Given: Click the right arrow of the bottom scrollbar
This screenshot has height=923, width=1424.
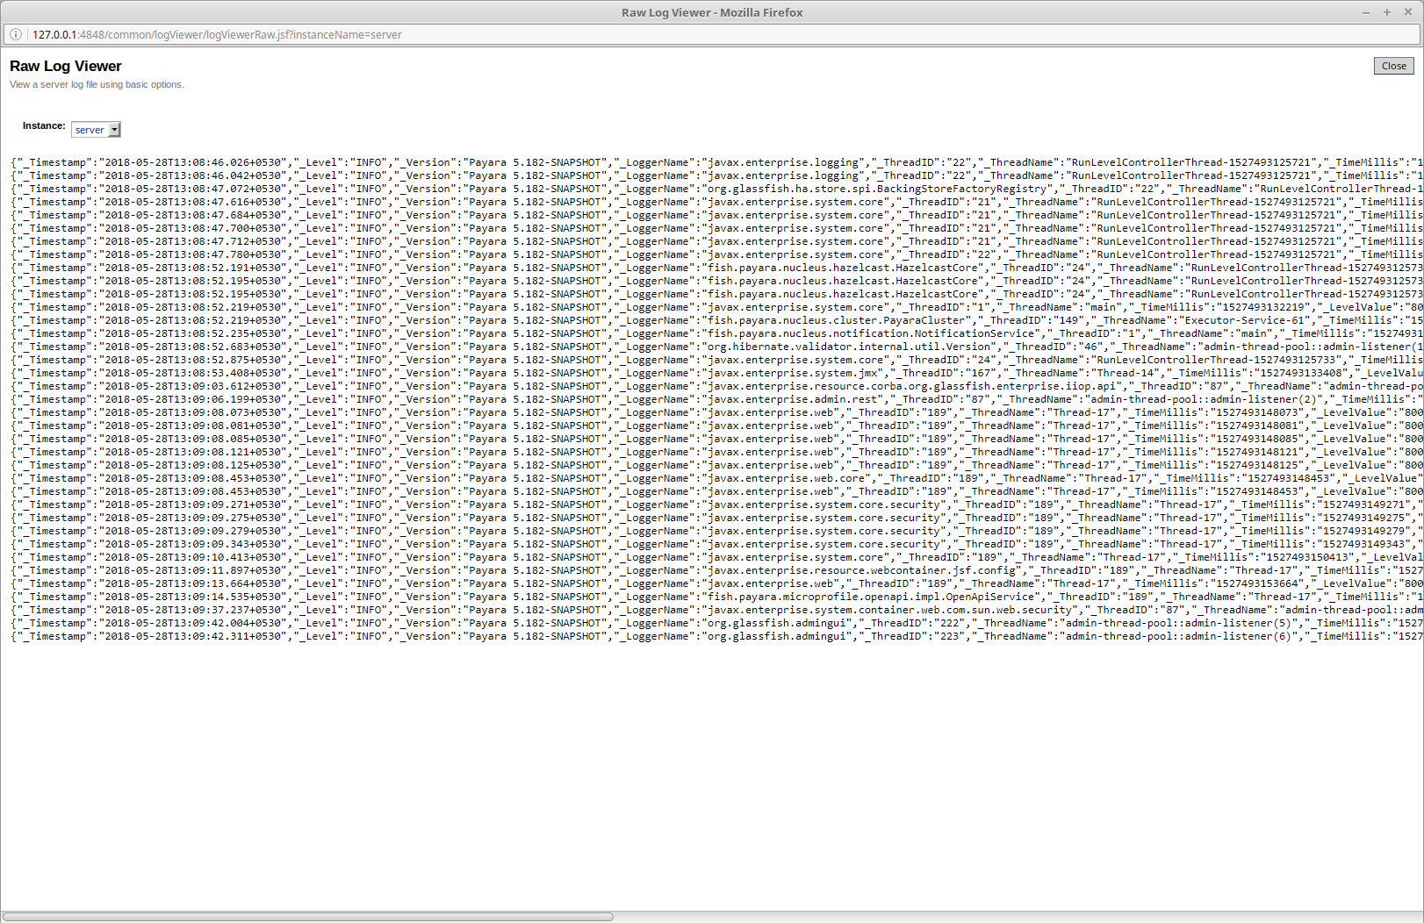Looking at the screenshot, I should coord(1415,916).
